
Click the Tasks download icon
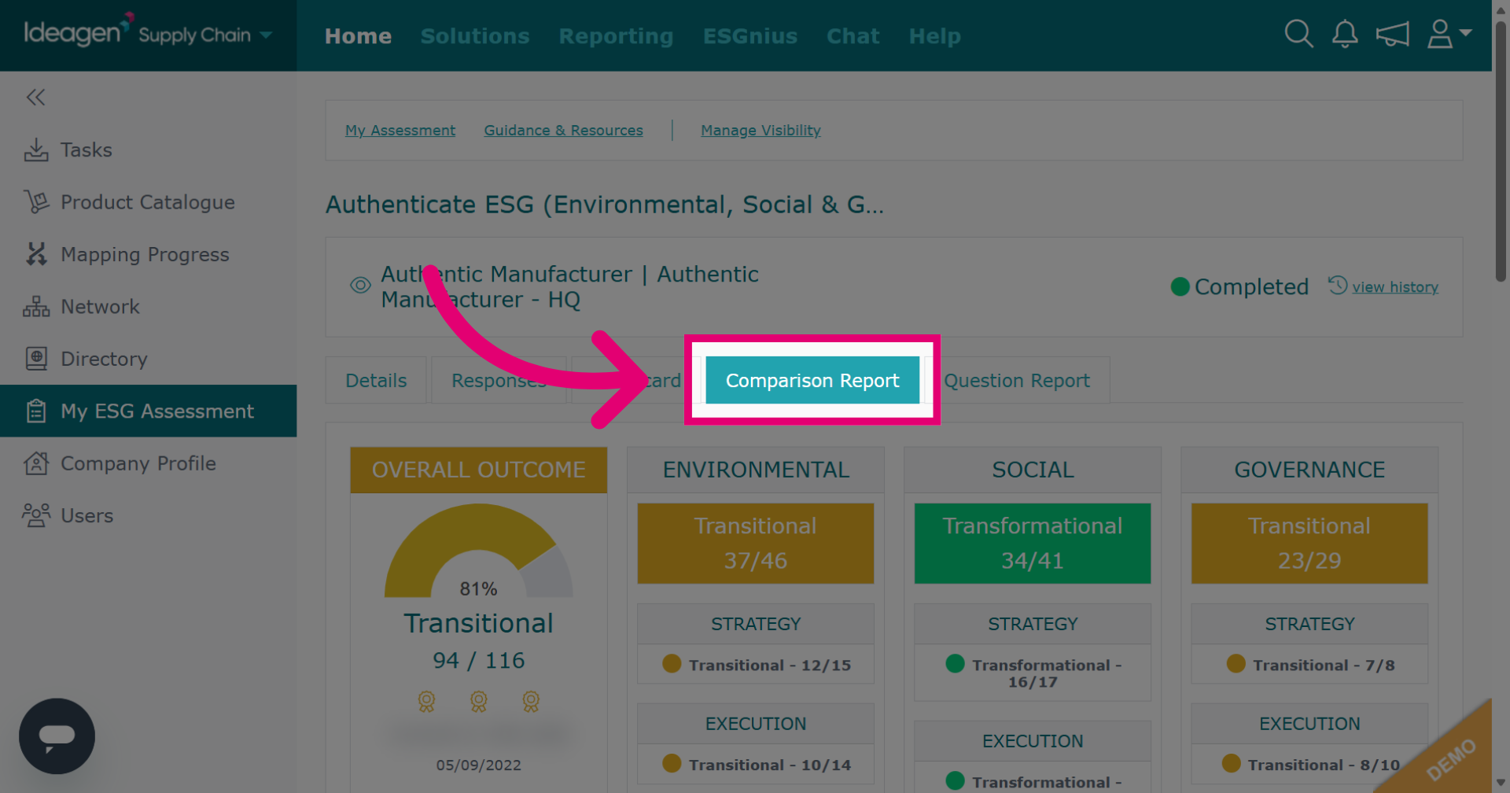36,149
